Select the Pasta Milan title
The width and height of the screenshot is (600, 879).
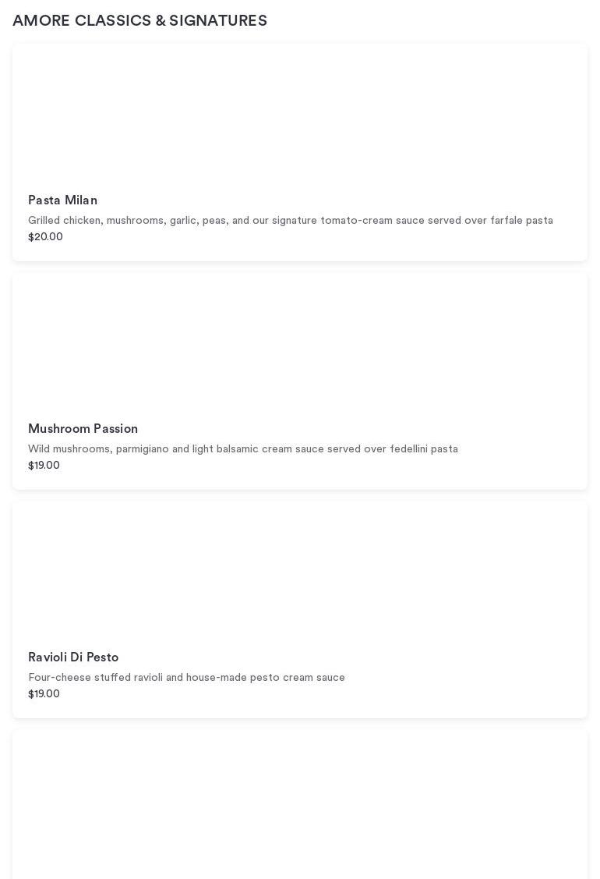click(x=62, y=200)
